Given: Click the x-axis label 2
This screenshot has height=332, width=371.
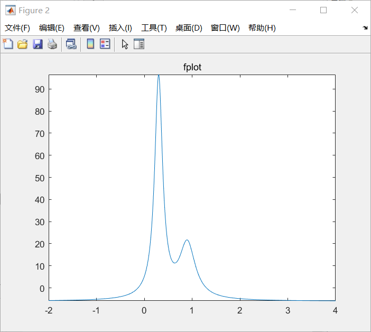Looking at the screenshot, I should (240, 310).
